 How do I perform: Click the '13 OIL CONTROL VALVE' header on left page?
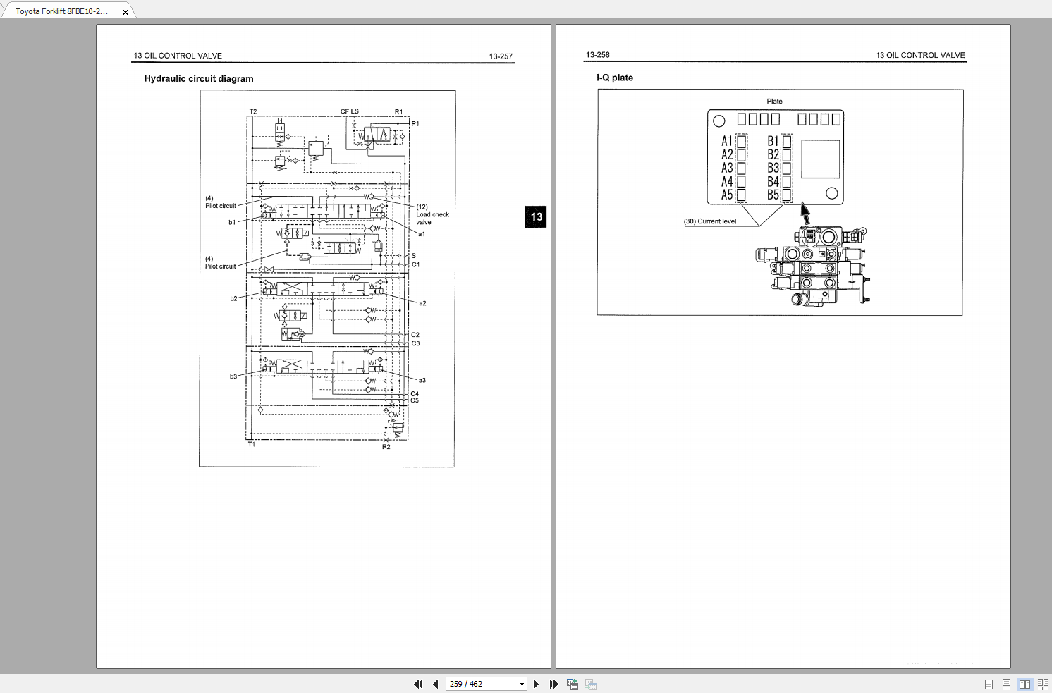(178, 56)
